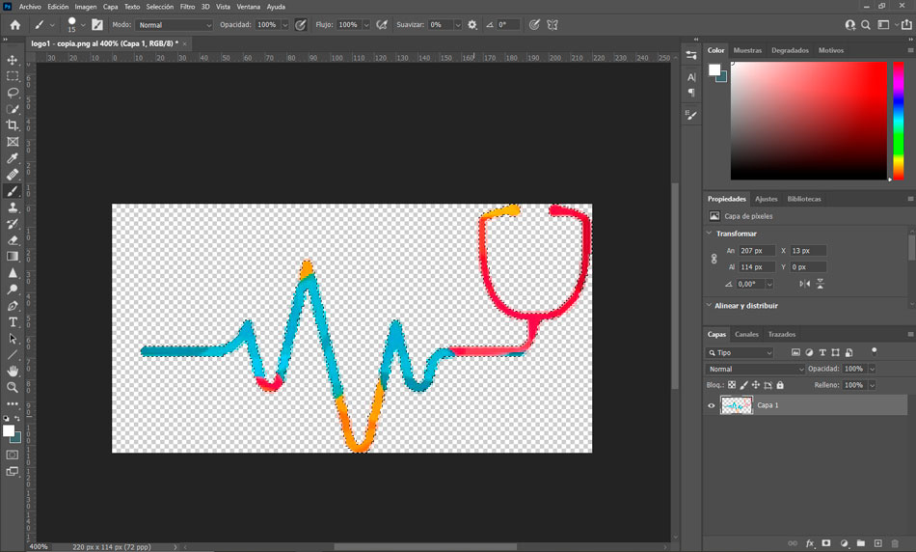Add a layer mask from Layers panel
Image resolution: width=916 pixels, height=552 pixels.
point(826,543)
